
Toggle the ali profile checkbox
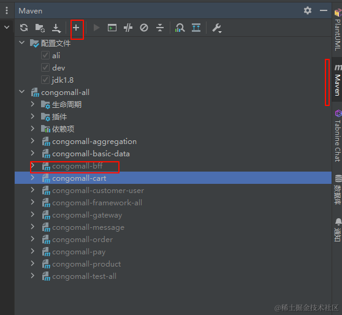click(x=45, y=55)
